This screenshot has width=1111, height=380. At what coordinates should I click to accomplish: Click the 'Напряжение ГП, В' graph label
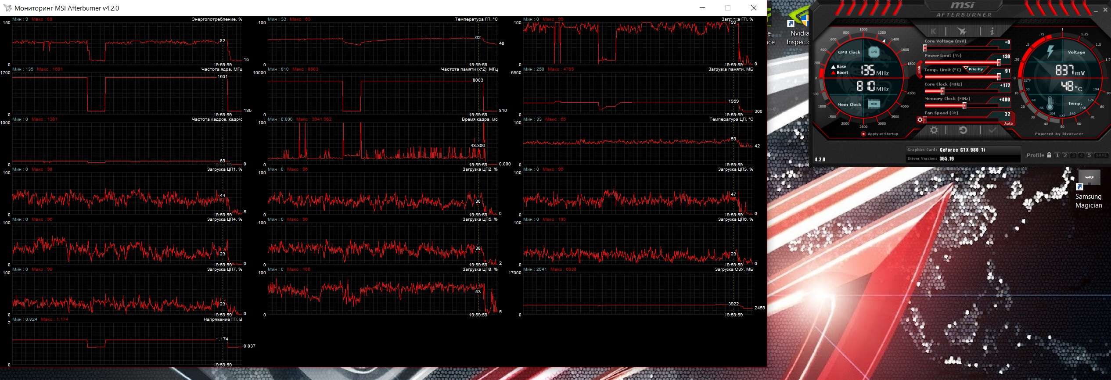click(x=223, y=319)
